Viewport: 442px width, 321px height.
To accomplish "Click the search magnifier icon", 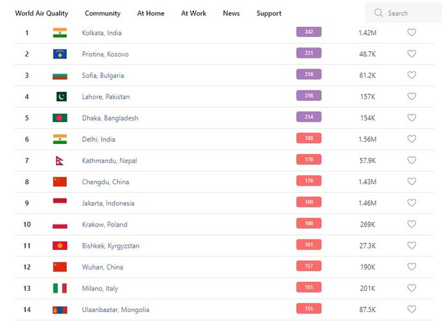I will pyautogui.click(x=378, y=13).
